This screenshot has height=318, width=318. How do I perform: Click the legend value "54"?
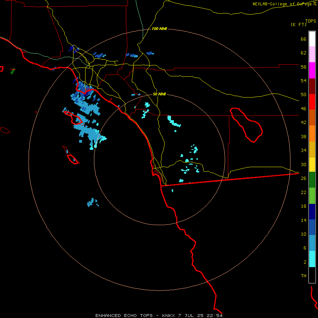(x=304, y=81)
